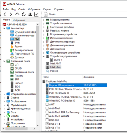
Task: Click the left tree vertical scrollbar
Action: pos(38,69)
